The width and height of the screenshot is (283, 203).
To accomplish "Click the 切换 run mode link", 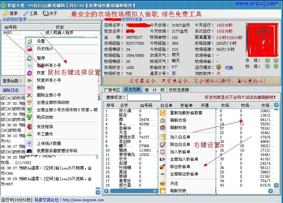I will [x=229, y=68].
